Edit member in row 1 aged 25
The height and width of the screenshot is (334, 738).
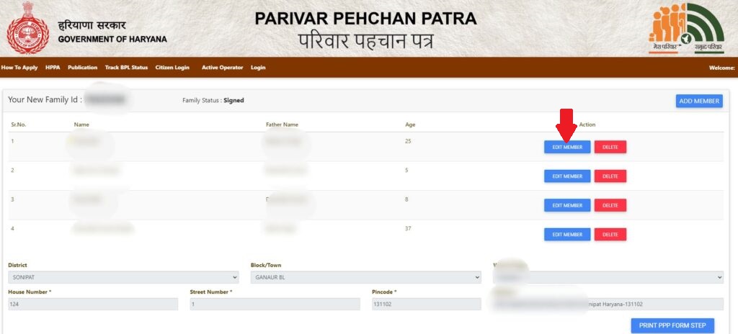click(567, 148)
